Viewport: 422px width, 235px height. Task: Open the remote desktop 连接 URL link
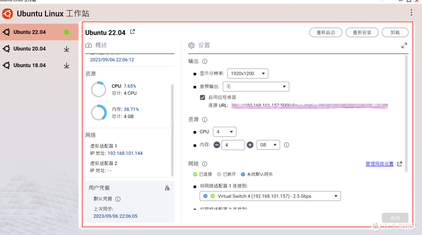[x=309, y=106]
